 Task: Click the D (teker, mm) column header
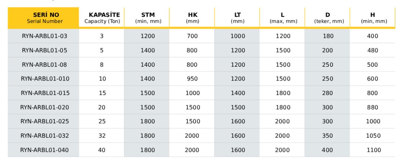coord(327,18)
